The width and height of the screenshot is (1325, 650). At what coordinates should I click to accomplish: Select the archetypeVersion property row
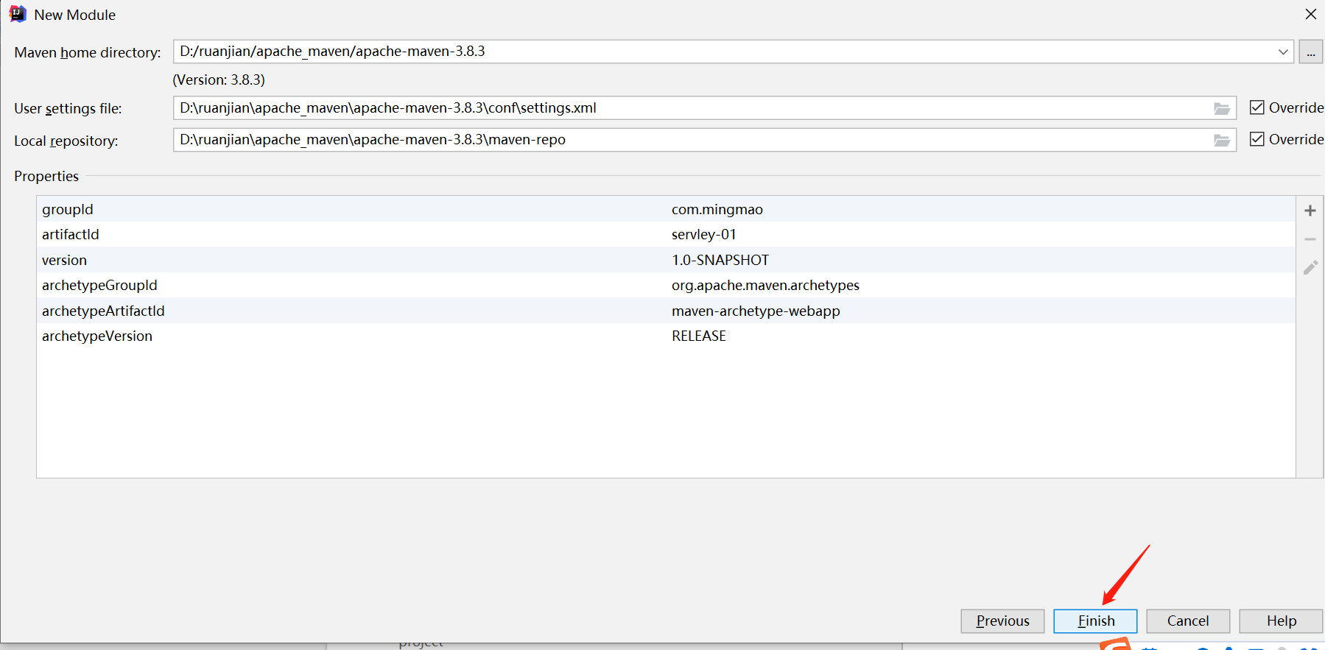(666, 336)
